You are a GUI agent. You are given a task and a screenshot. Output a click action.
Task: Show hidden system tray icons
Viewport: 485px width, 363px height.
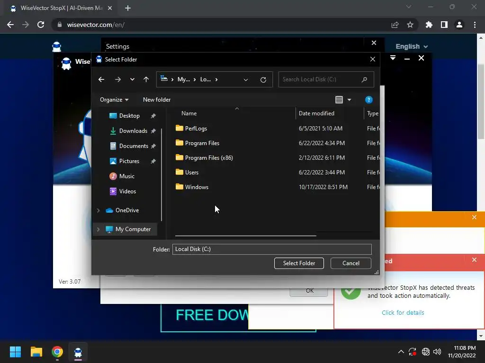click(401, 352)
